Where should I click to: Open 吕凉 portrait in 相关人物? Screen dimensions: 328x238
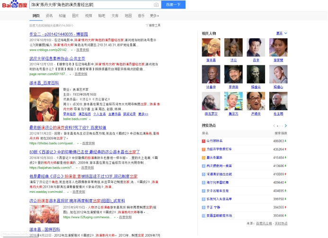click(256, 47)
